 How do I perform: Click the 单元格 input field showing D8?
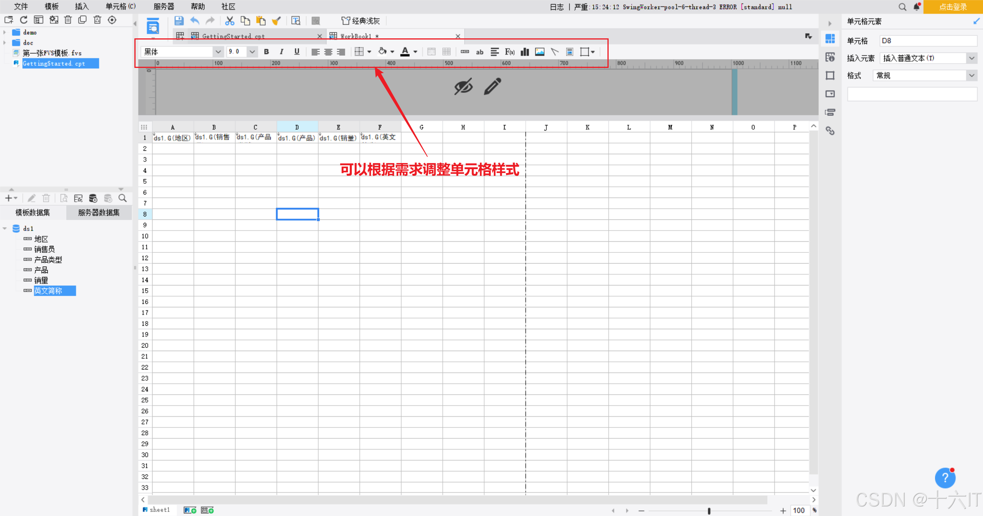928,41
